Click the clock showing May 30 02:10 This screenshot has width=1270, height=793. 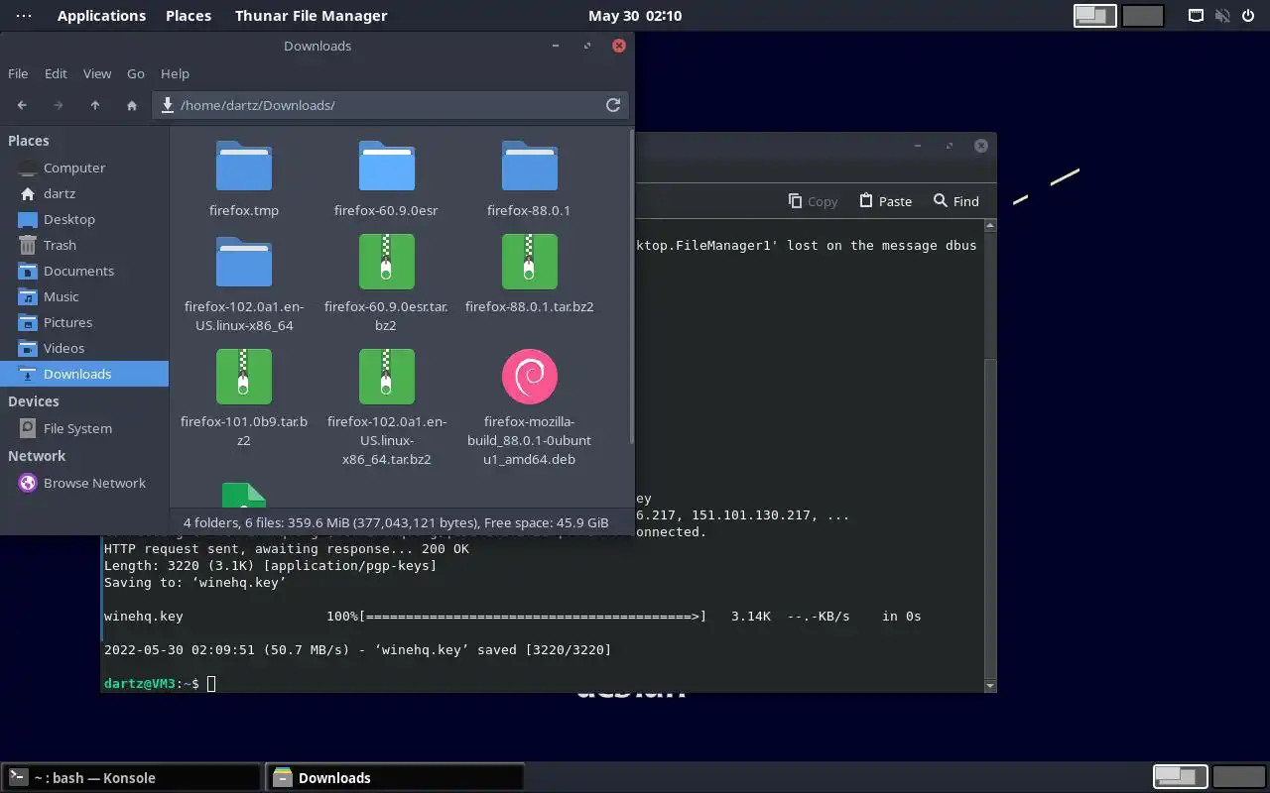pyautogui.click(x=635, y=15)
